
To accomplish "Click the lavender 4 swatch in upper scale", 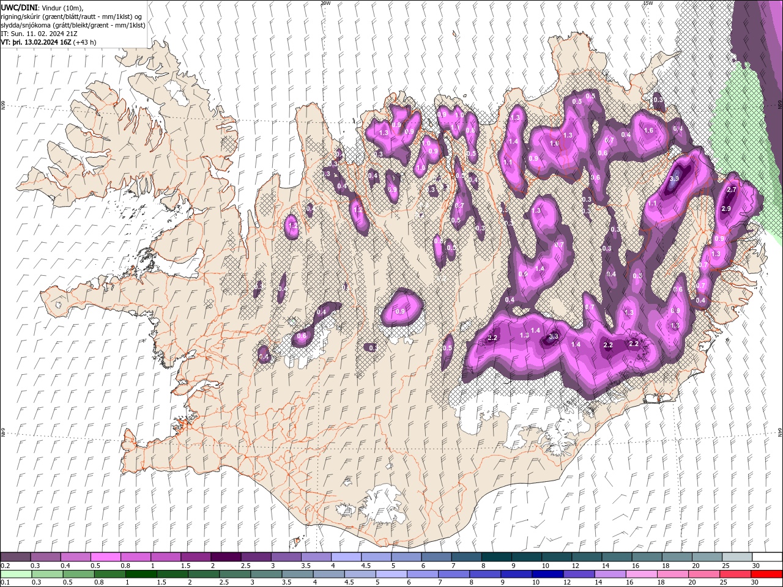I will click(x=346, y=557).
